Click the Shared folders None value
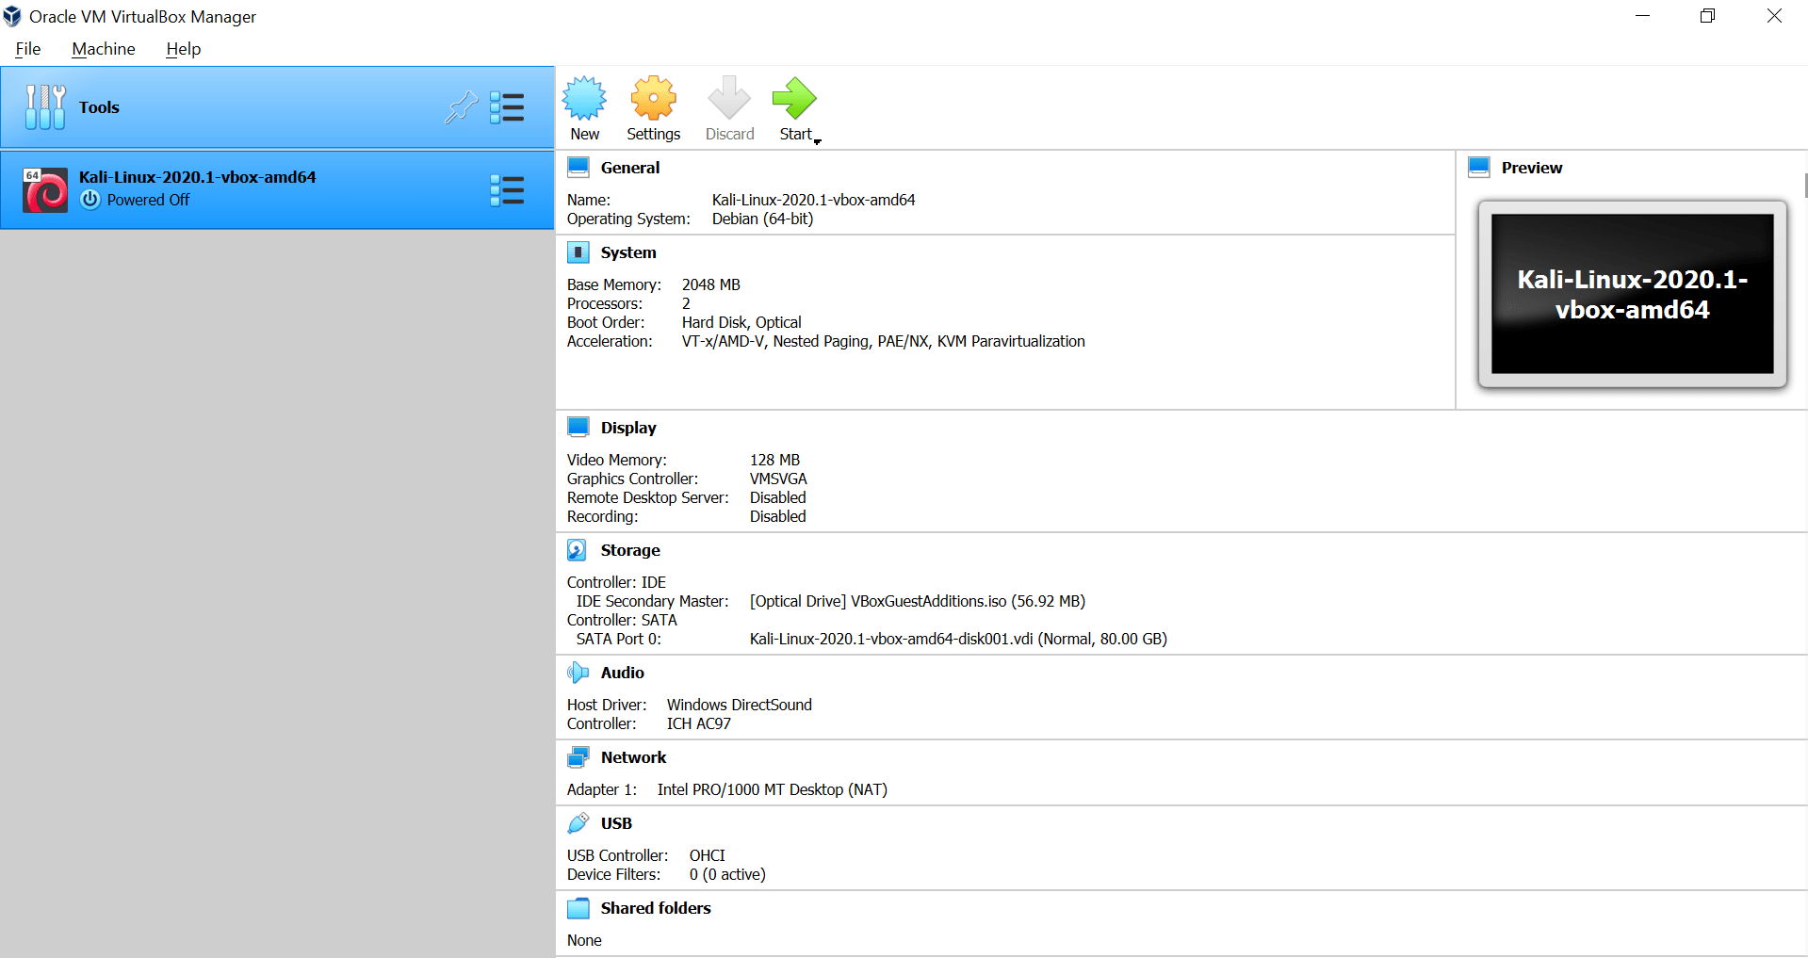 tap(584, 940)
